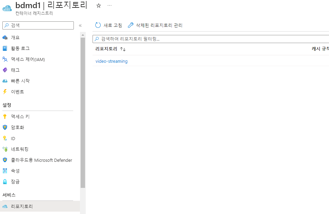Click the 새로 고침 button label
The height and width of the screenshot is (214, 329).
(113, 25)
